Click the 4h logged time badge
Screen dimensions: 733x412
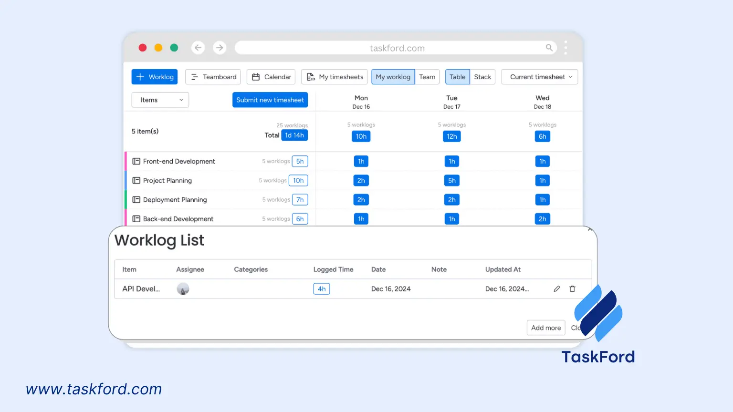322,288
